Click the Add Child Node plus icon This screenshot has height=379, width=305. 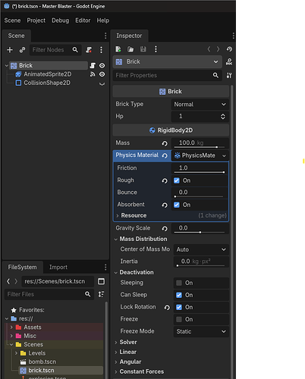point(10,50)
